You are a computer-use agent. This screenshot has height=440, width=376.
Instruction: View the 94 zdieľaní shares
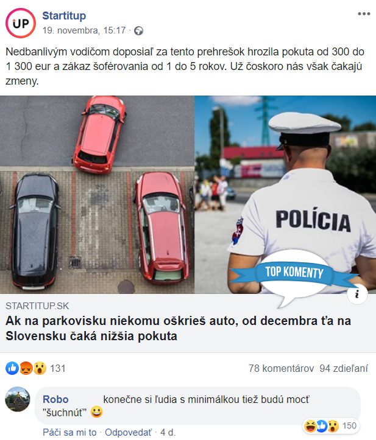click(x=344, y=368)
